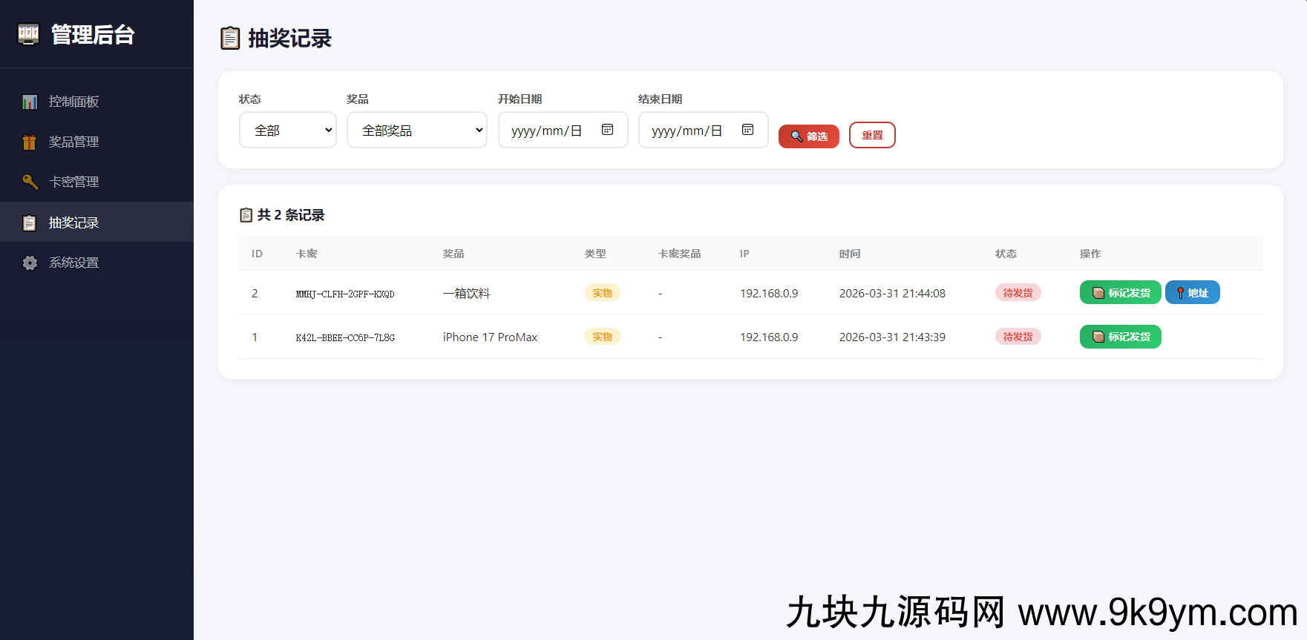Screen dimensions: 1307x640
Task: Click the 抽奖记录 clipboard icon in sidebar
Action: point(30,222)
